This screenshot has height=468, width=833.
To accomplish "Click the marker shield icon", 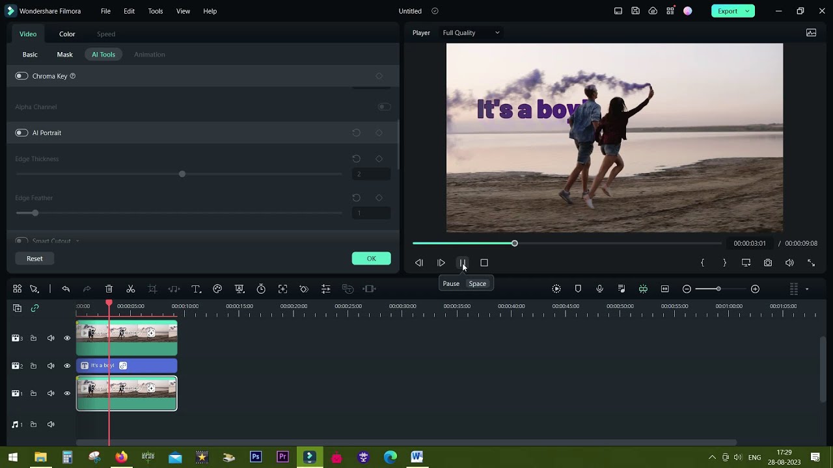I will coord(578,289).
